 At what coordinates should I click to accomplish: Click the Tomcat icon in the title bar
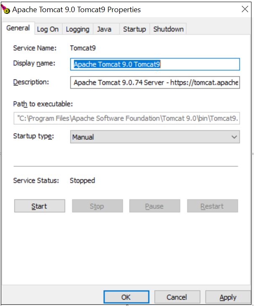(6, 9)
